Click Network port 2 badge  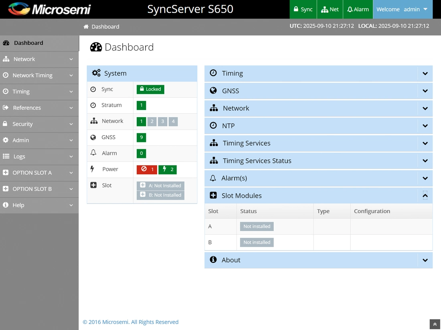pos(152,121)
